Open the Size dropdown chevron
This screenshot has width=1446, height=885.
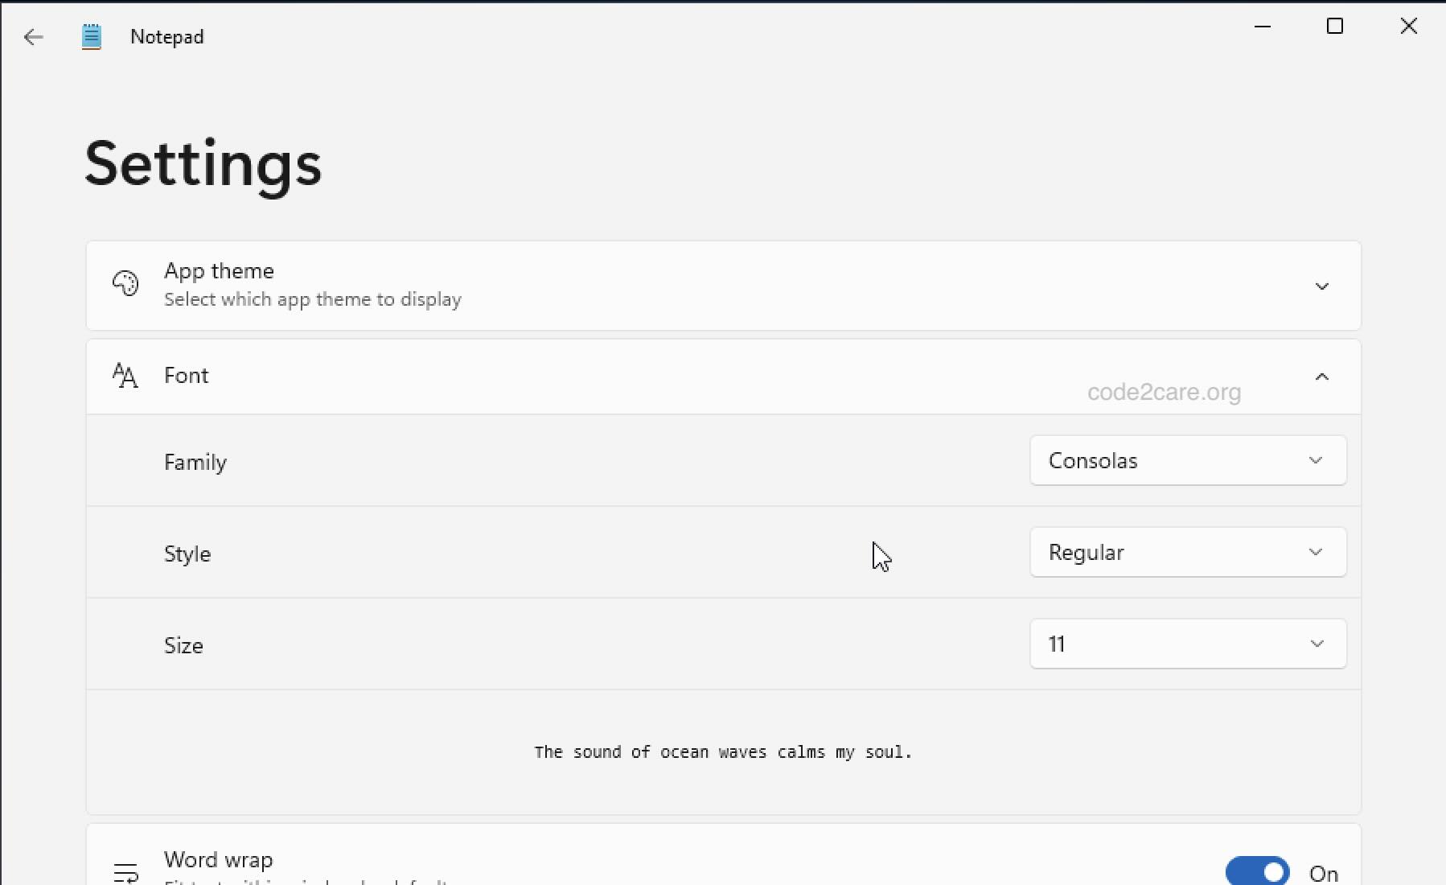pyautogui.click(x=1317, y=644)
